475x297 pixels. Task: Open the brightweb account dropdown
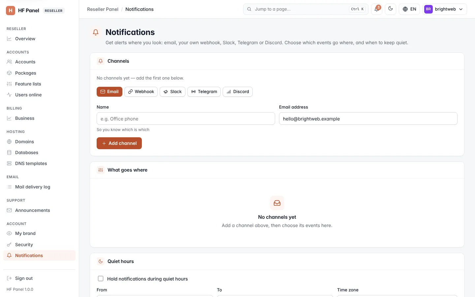pos(445,9)
